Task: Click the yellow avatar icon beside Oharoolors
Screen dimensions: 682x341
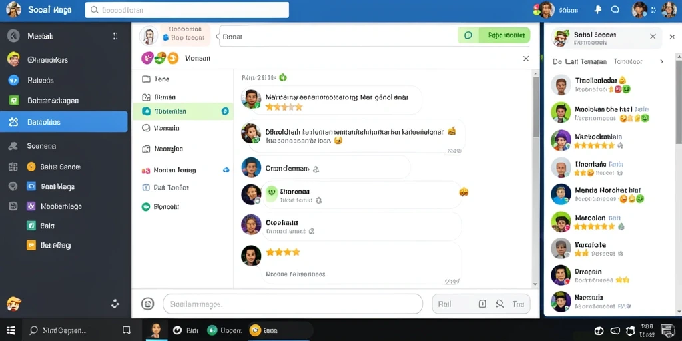Action: coord(13,59)
